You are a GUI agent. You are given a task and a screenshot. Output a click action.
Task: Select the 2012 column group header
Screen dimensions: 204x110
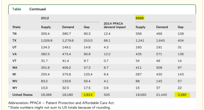tap(45, 18)
